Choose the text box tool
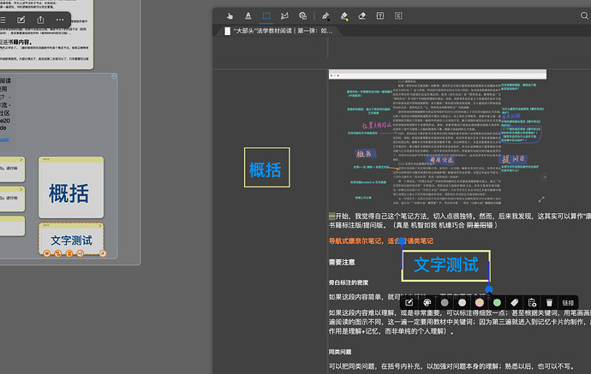The width and height of the screenshot is (591, 374). [x=380, y=15]
